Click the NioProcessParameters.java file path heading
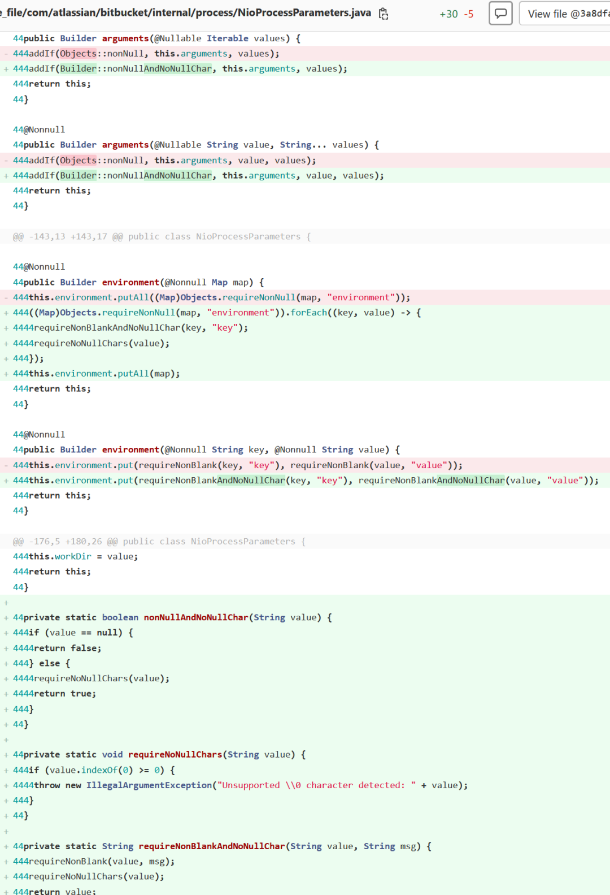Image resolution: width=610 pixels, height=895 pixels. coord(186,12)
